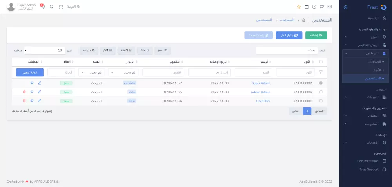Open الصلاحيات submenu item
Screen dimensions: 392x187
pos(365,62)
